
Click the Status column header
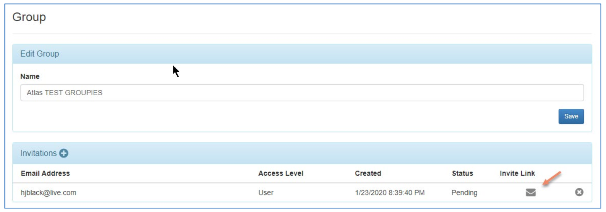[x=462, y=173]
